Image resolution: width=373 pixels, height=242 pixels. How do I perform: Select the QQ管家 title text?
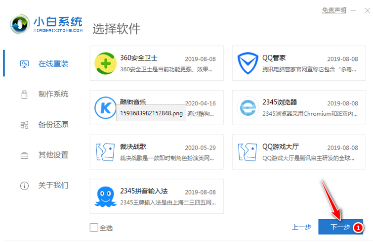274,58
